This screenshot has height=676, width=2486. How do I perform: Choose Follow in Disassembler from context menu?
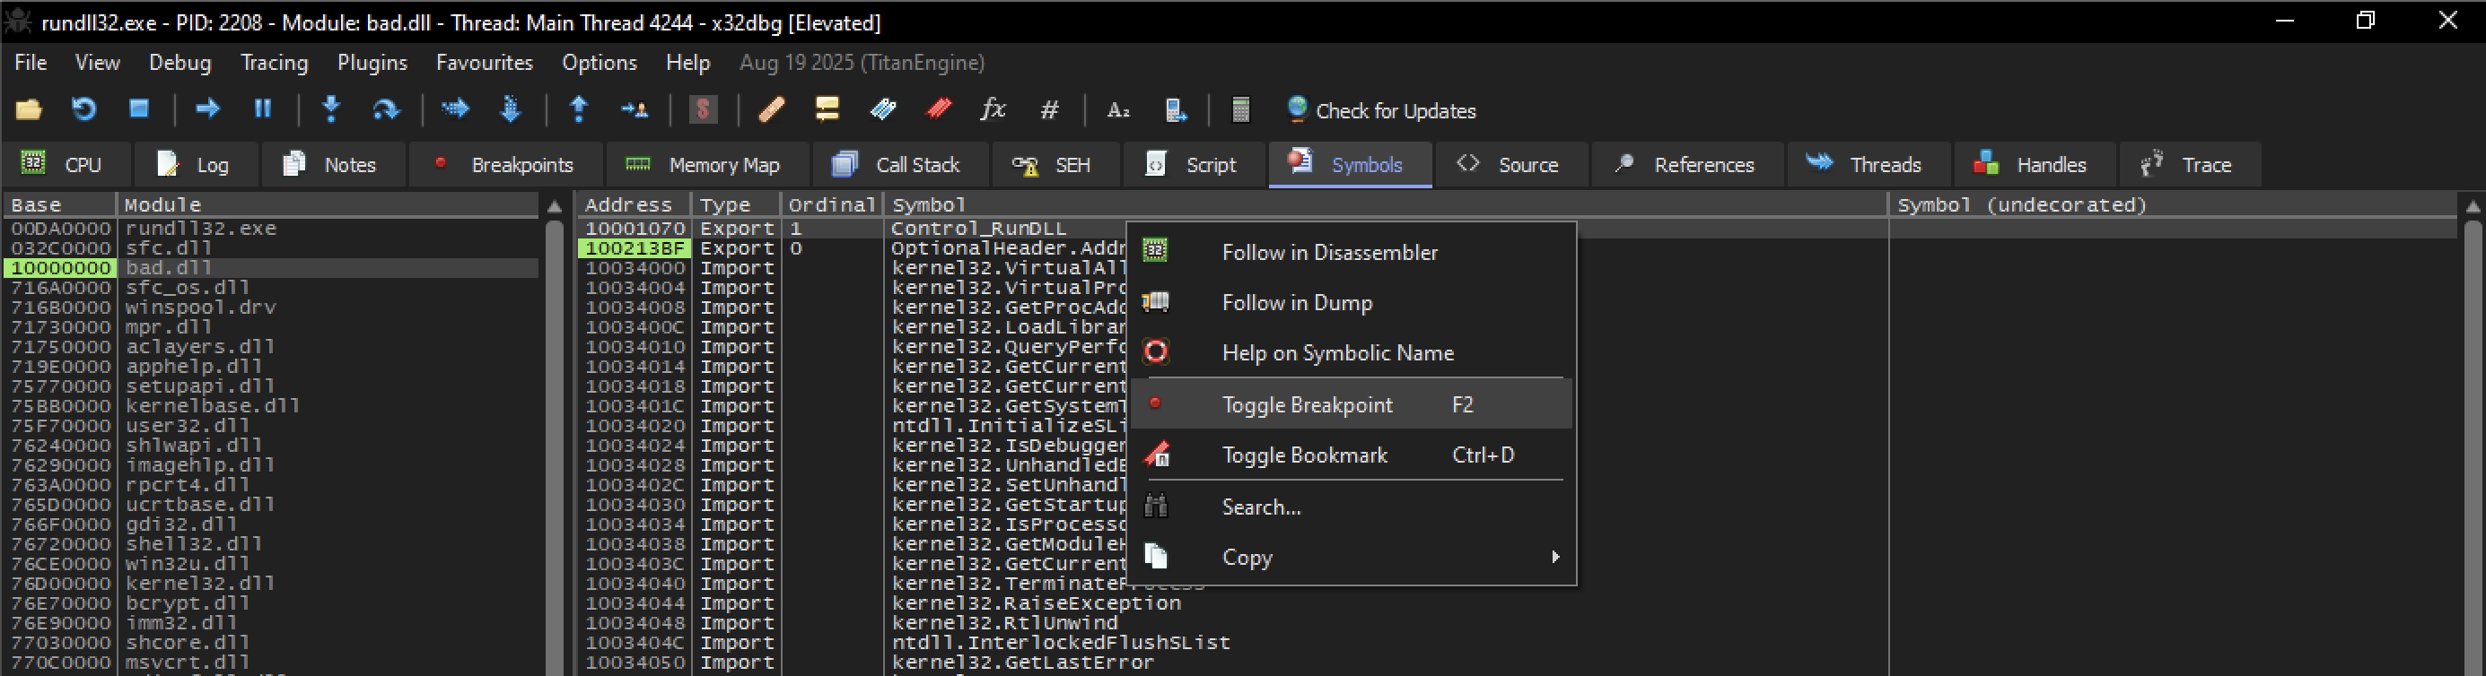pos(1351,253)
